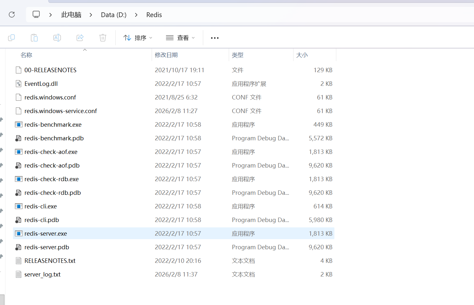Select the EventLog.dll file icon
The image size is (474, 305).
19,84
